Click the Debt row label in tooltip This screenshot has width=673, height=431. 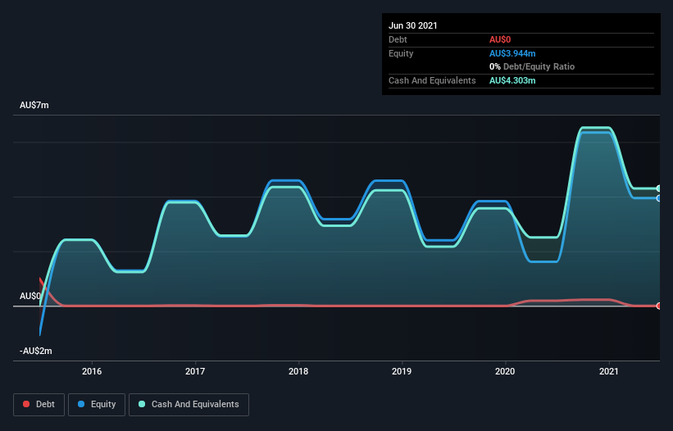(398, 39)
